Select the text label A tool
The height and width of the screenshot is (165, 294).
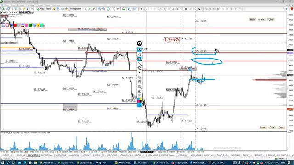(173, 9)
